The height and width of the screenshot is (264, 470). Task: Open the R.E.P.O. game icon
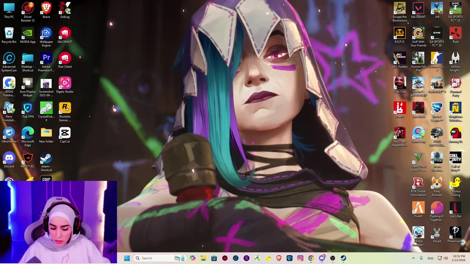pyautogui.click(x=400, y=35)
